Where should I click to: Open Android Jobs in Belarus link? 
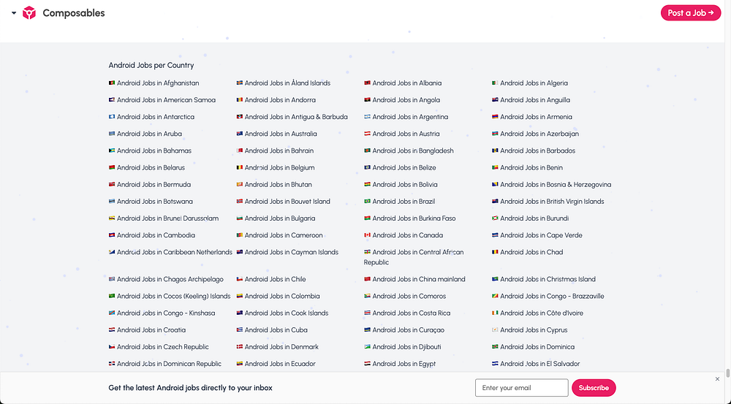(x=147, y=168)
